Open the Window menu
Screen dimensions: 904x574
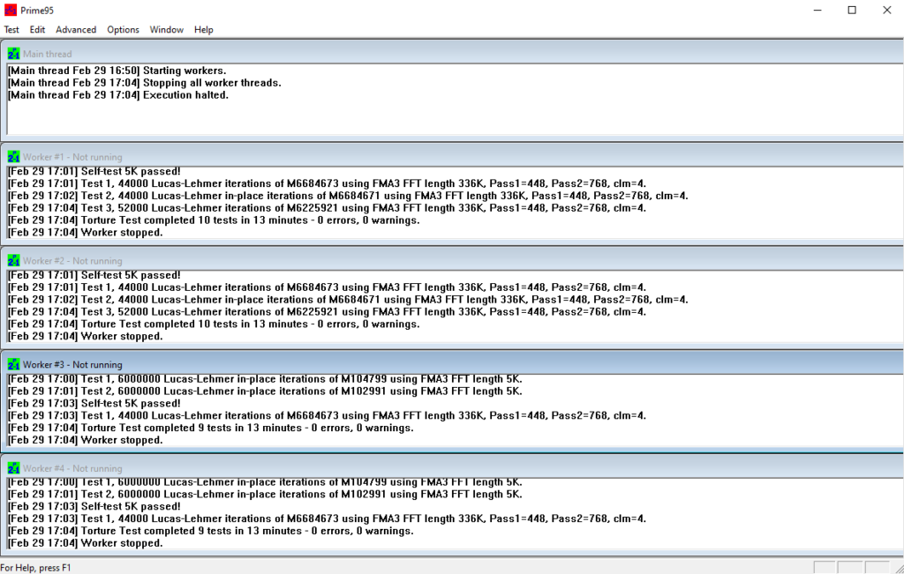click(x=166, y=30)
